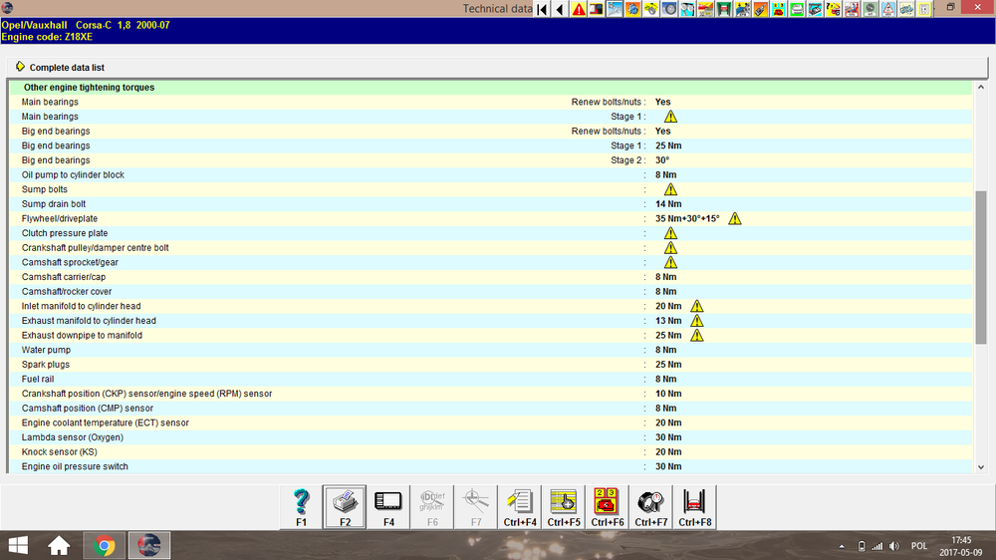
Task: Open the Ctrl+F4 notes document icon
Action: tap(520, 506)
